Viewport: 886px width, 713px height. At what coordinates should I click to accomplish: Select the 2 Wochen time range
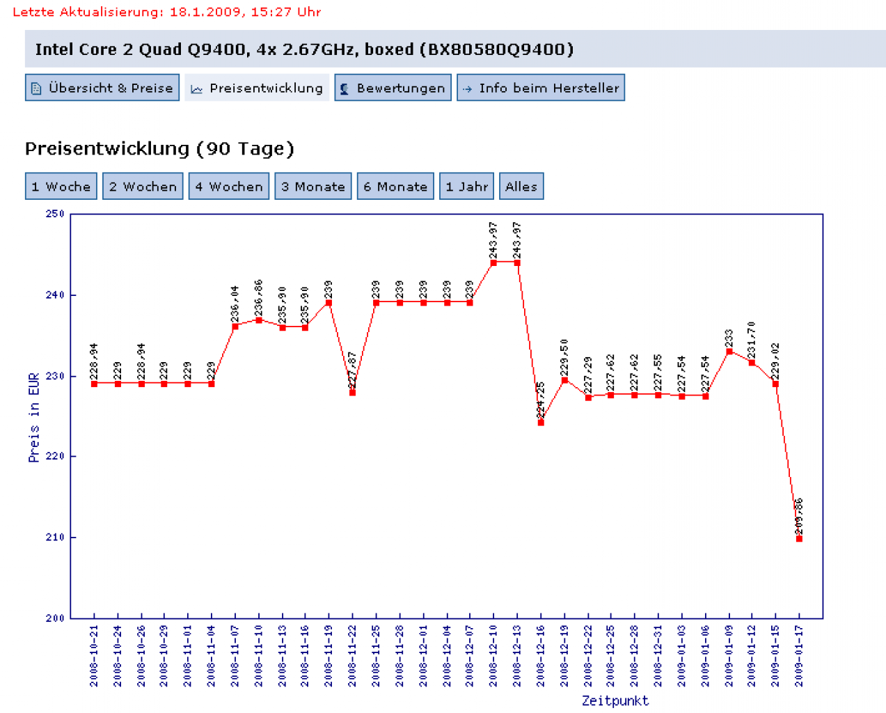point(143,186)
